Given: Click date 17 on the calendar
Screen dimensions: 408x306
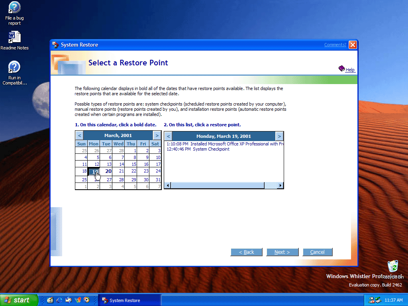Looking at the screenshot, I should 155,164.
